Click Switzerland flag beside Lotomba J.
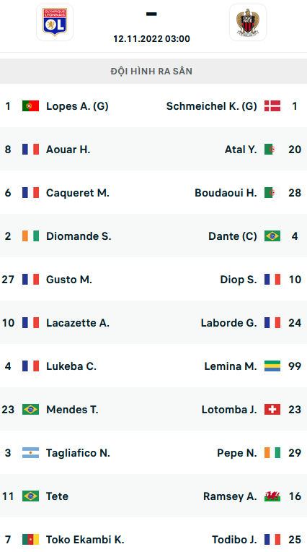Image resolution: width=307 pixels, height=552 pixels. [272, 410]
